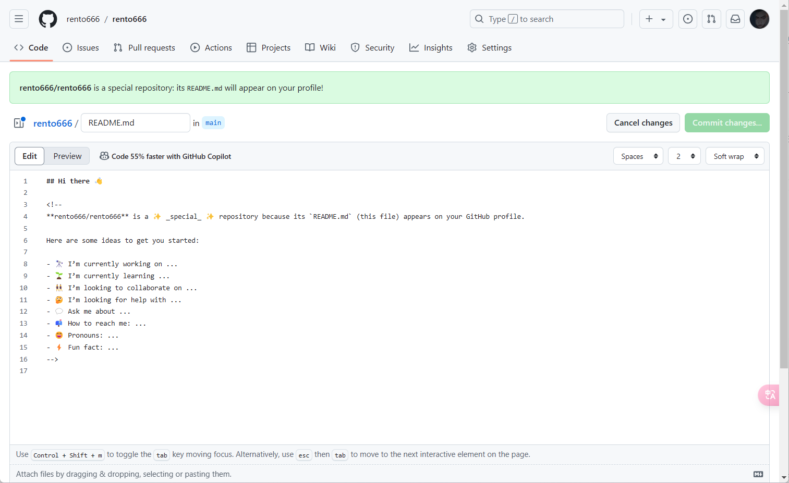Edit the README.md filename field
789x483 pixels.
136,122
